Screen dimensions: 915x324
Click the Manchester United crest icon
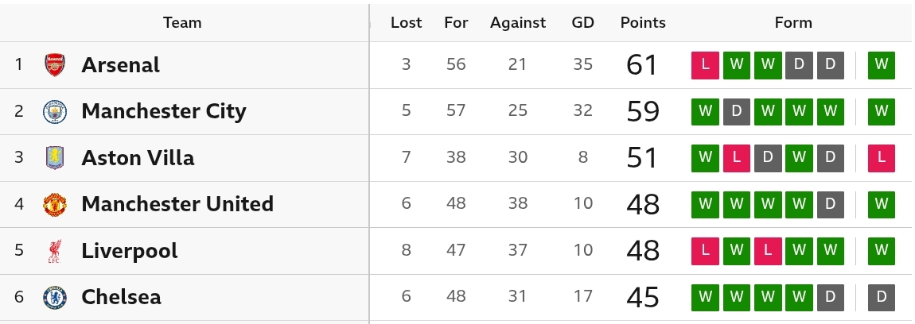pos(55,204)
